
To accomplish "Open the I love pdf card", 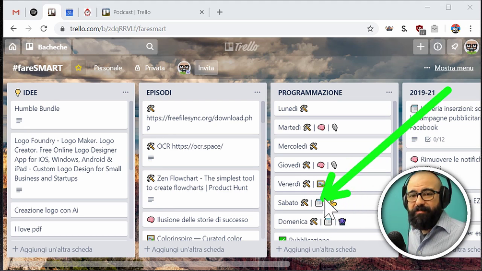I will (69, 229).
